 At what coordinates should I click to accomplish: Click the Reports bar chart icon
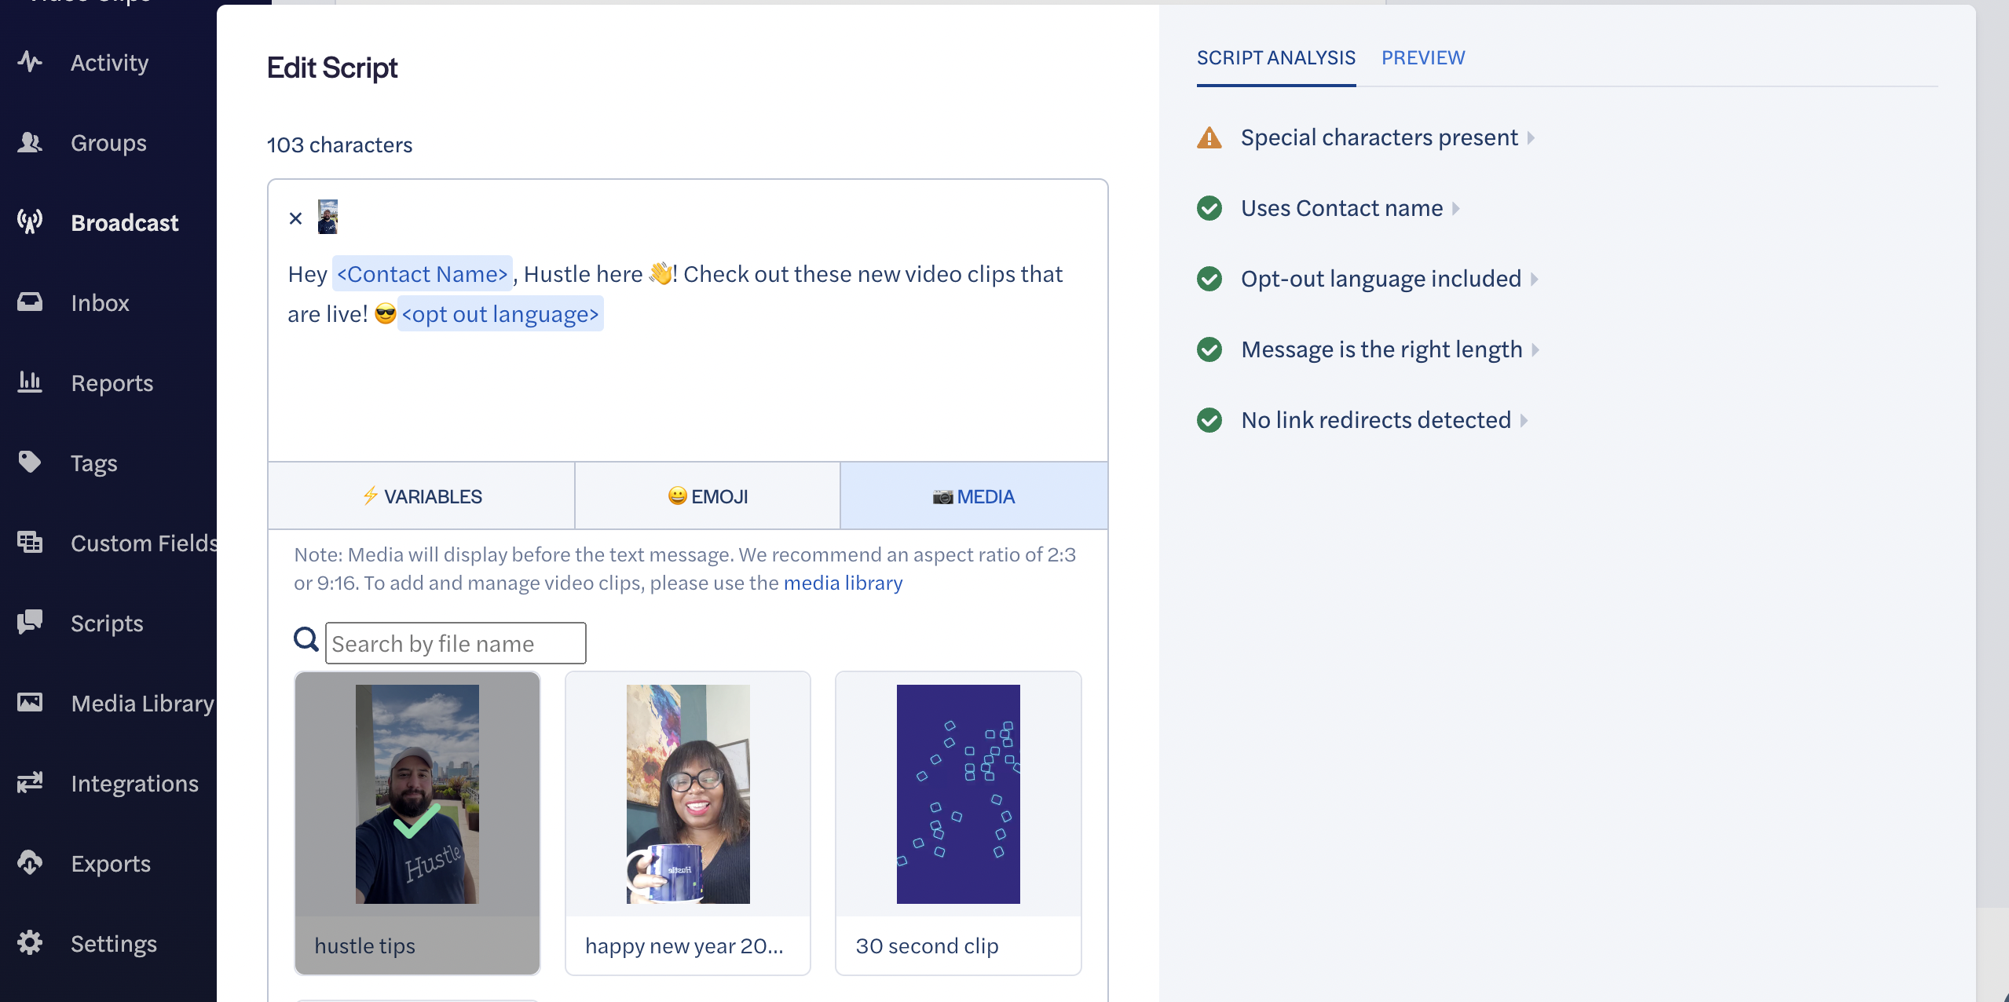click(x=30, y=382)
